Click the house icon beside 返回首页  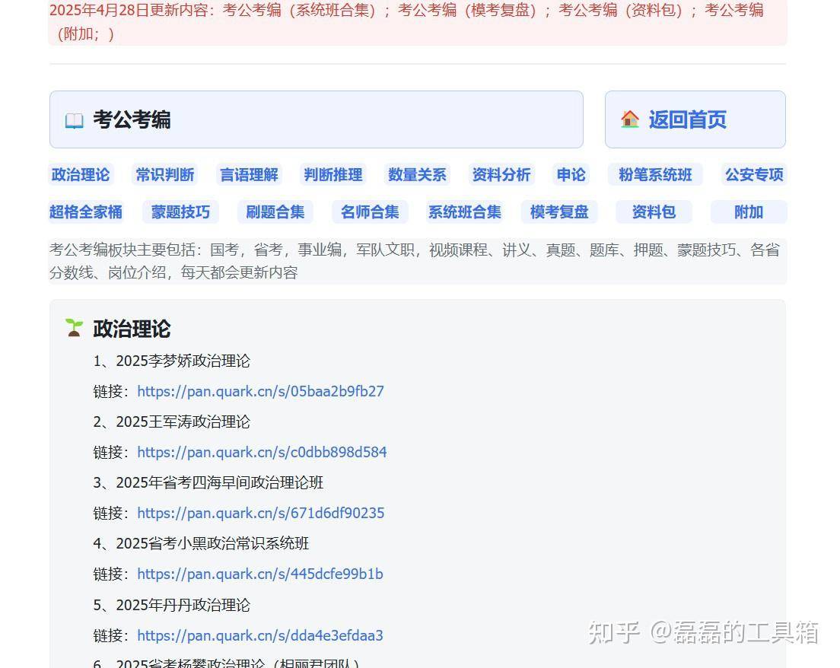[630, 119]
